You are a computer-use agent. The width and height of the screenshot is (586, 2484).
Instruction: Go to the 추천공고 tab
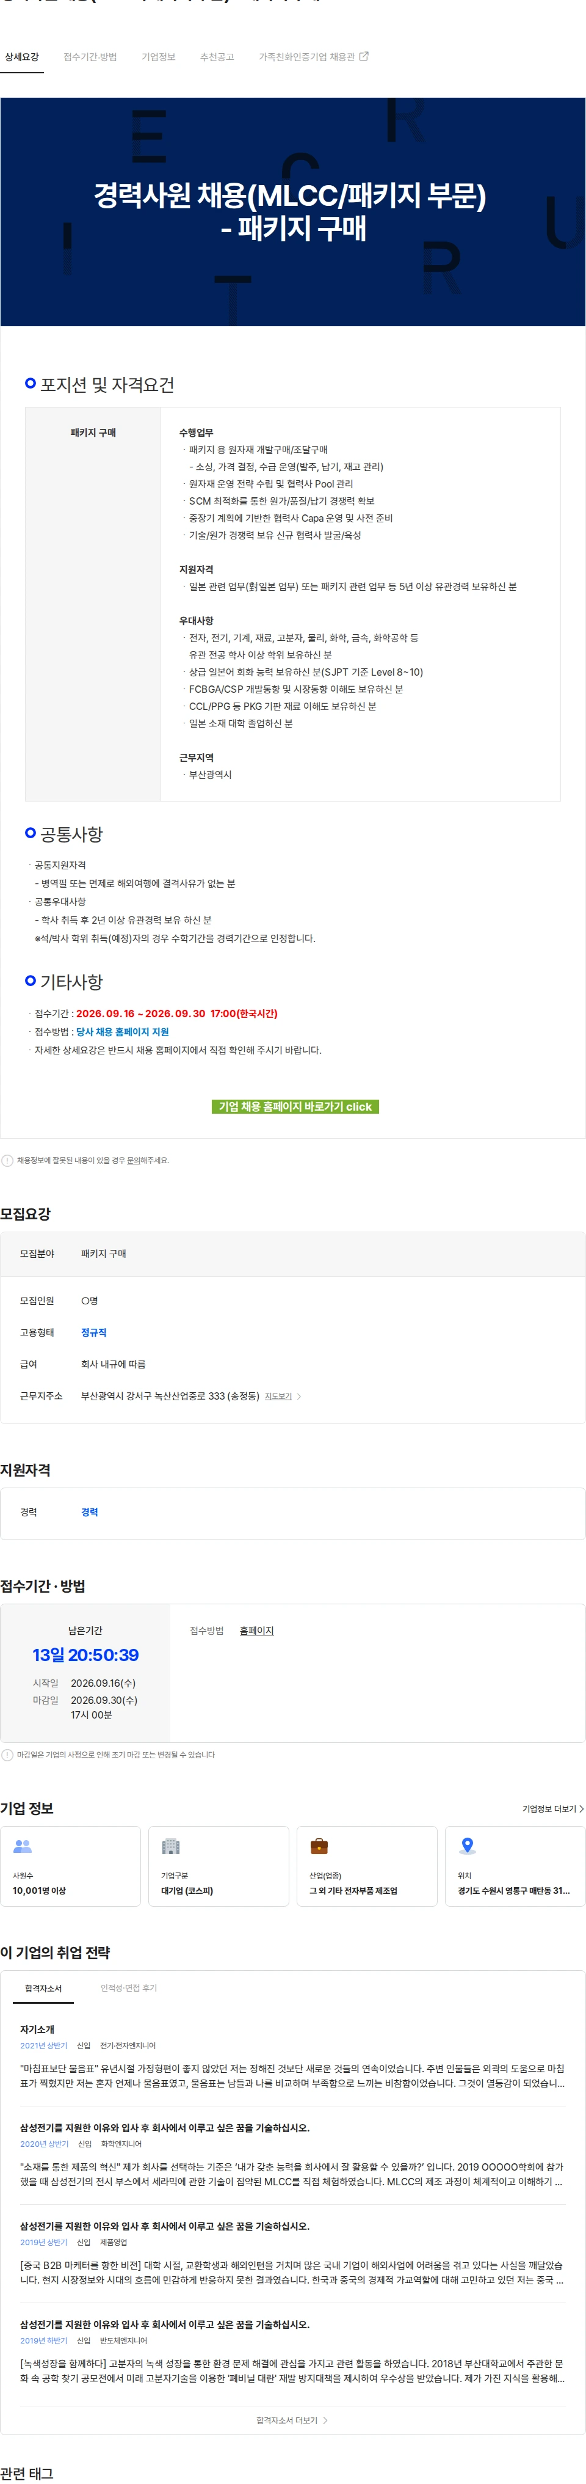point(217,58)
